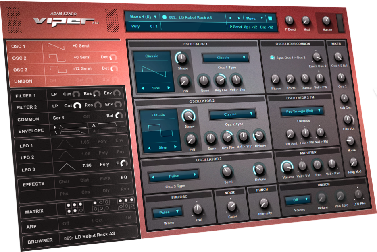The height and width of the screenshot is (252, 377).
Task: Open the LFO 1 section
Action: tap(26, 146)
